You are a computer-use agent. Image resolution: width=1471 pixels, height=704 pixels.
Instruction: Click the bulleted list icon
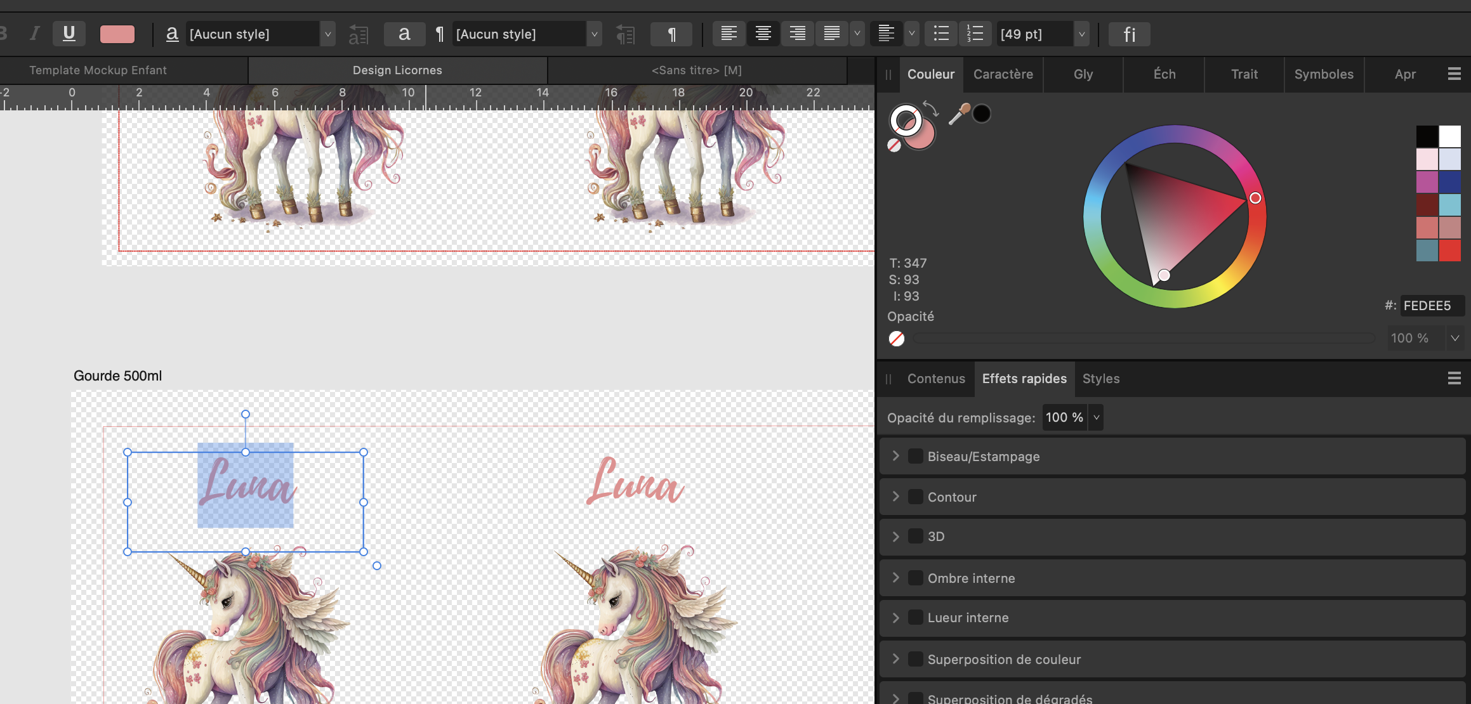[941, 34]
